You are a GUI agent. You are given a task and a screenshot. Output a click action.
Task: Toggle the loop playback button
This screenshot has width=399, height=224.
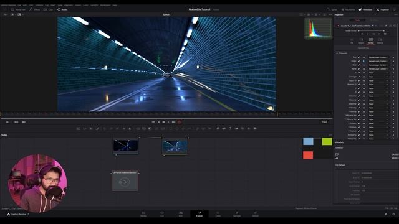[180, 122]
